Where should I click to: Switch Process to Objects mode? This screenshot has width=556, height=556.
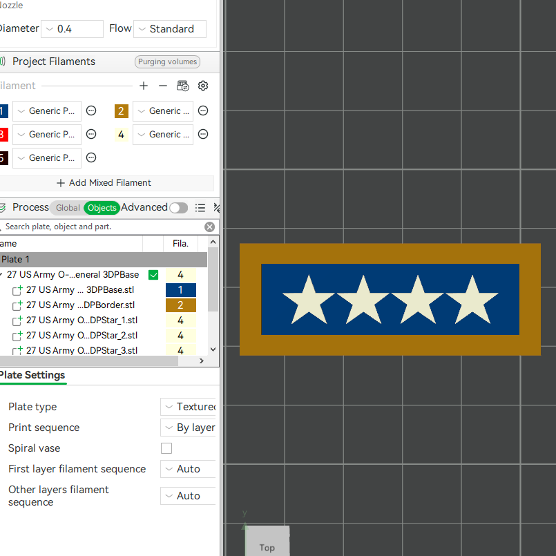coord(102,208)
